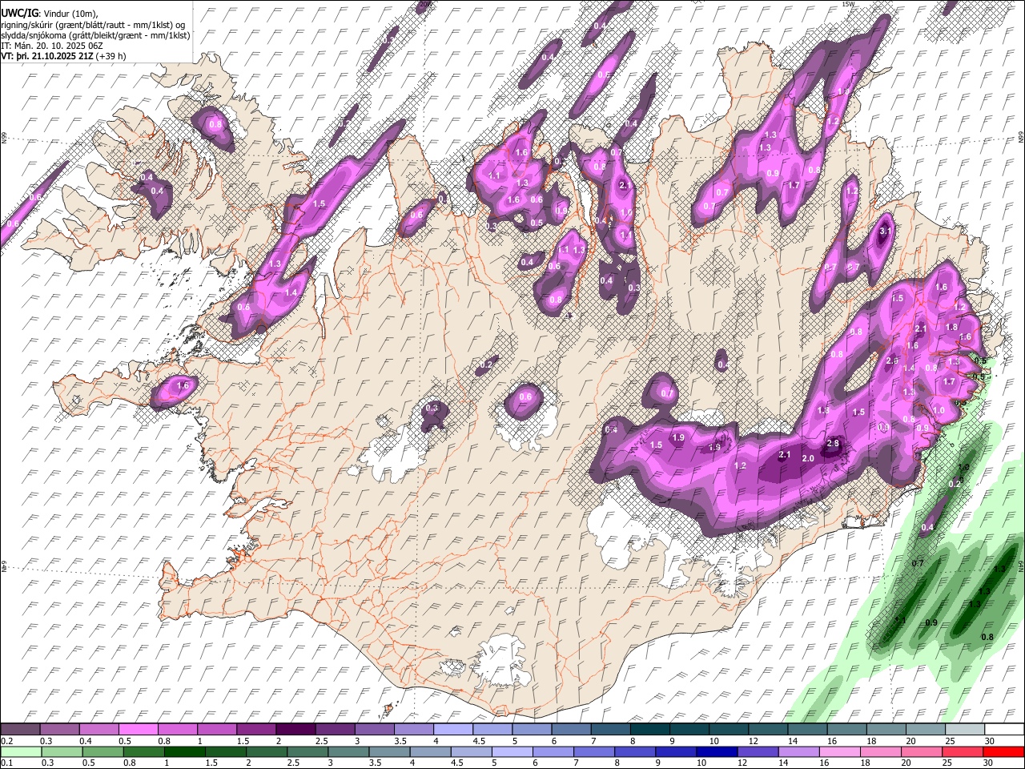Pick the dark purple 0.2 snow legend swatch
The height and width of the screenshot is (769, 1025).
point(20,730)
